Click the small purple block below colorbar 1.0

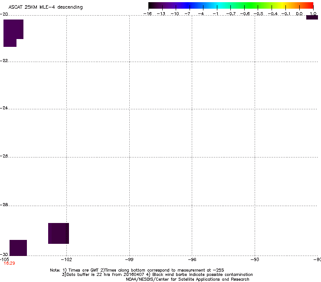tap(312, 17)
